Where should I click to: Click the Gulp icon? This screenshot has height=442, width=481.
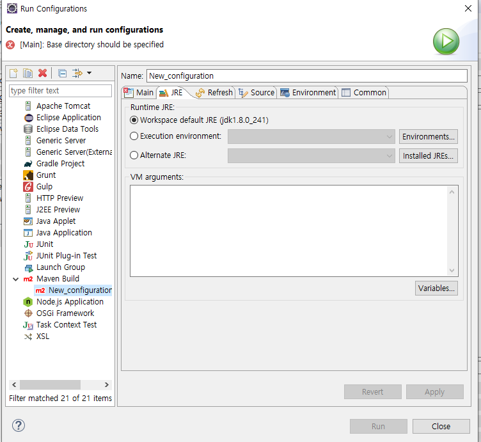click(28, 187)
